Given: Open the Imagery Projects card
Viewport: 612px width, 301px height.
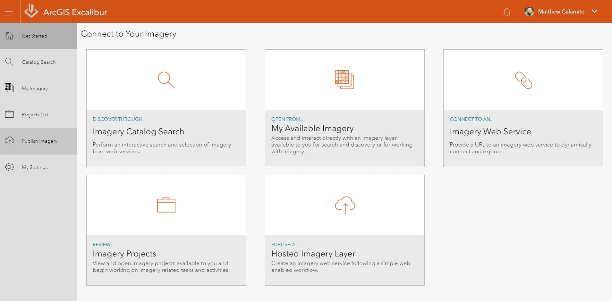Looking at the screenshot, I should coord(166,230).
